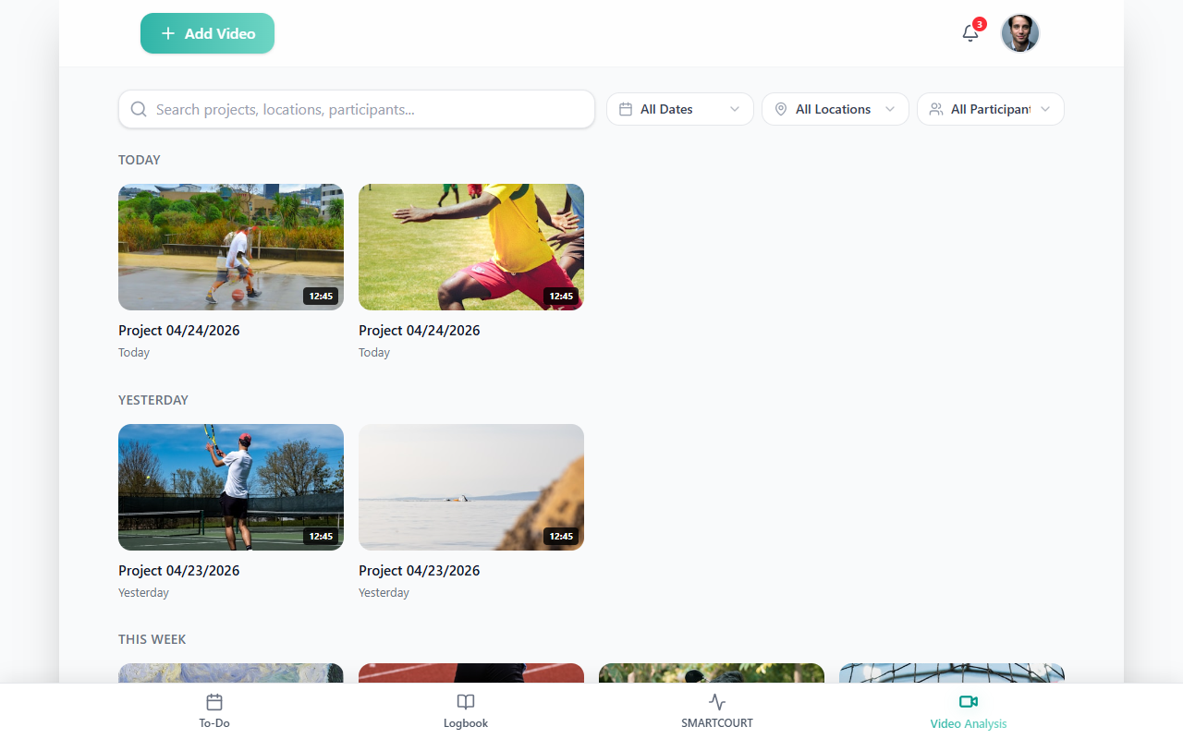Open the first thumbnail under This Week
Screen dimensions: 1183x739
(231, 673)
